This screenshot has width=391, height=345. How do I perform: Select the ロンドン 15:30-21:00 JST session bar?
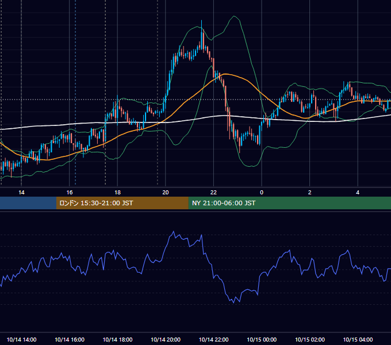click(122, 203)
